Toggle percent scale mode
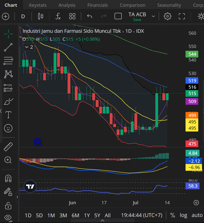The image size is (204, 223). [173, 215]
